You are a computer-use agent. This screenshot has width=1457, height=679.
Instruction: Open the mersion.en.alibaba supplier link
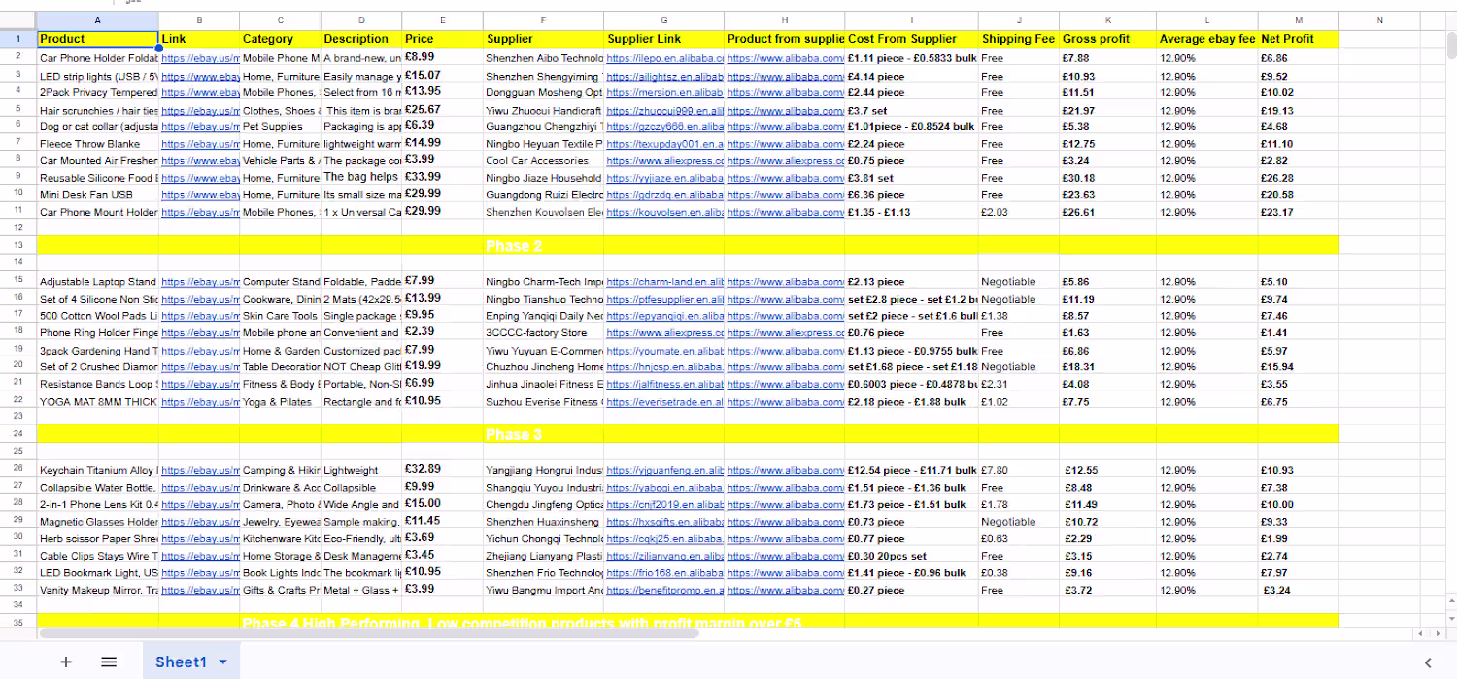[x=665, y=92]
